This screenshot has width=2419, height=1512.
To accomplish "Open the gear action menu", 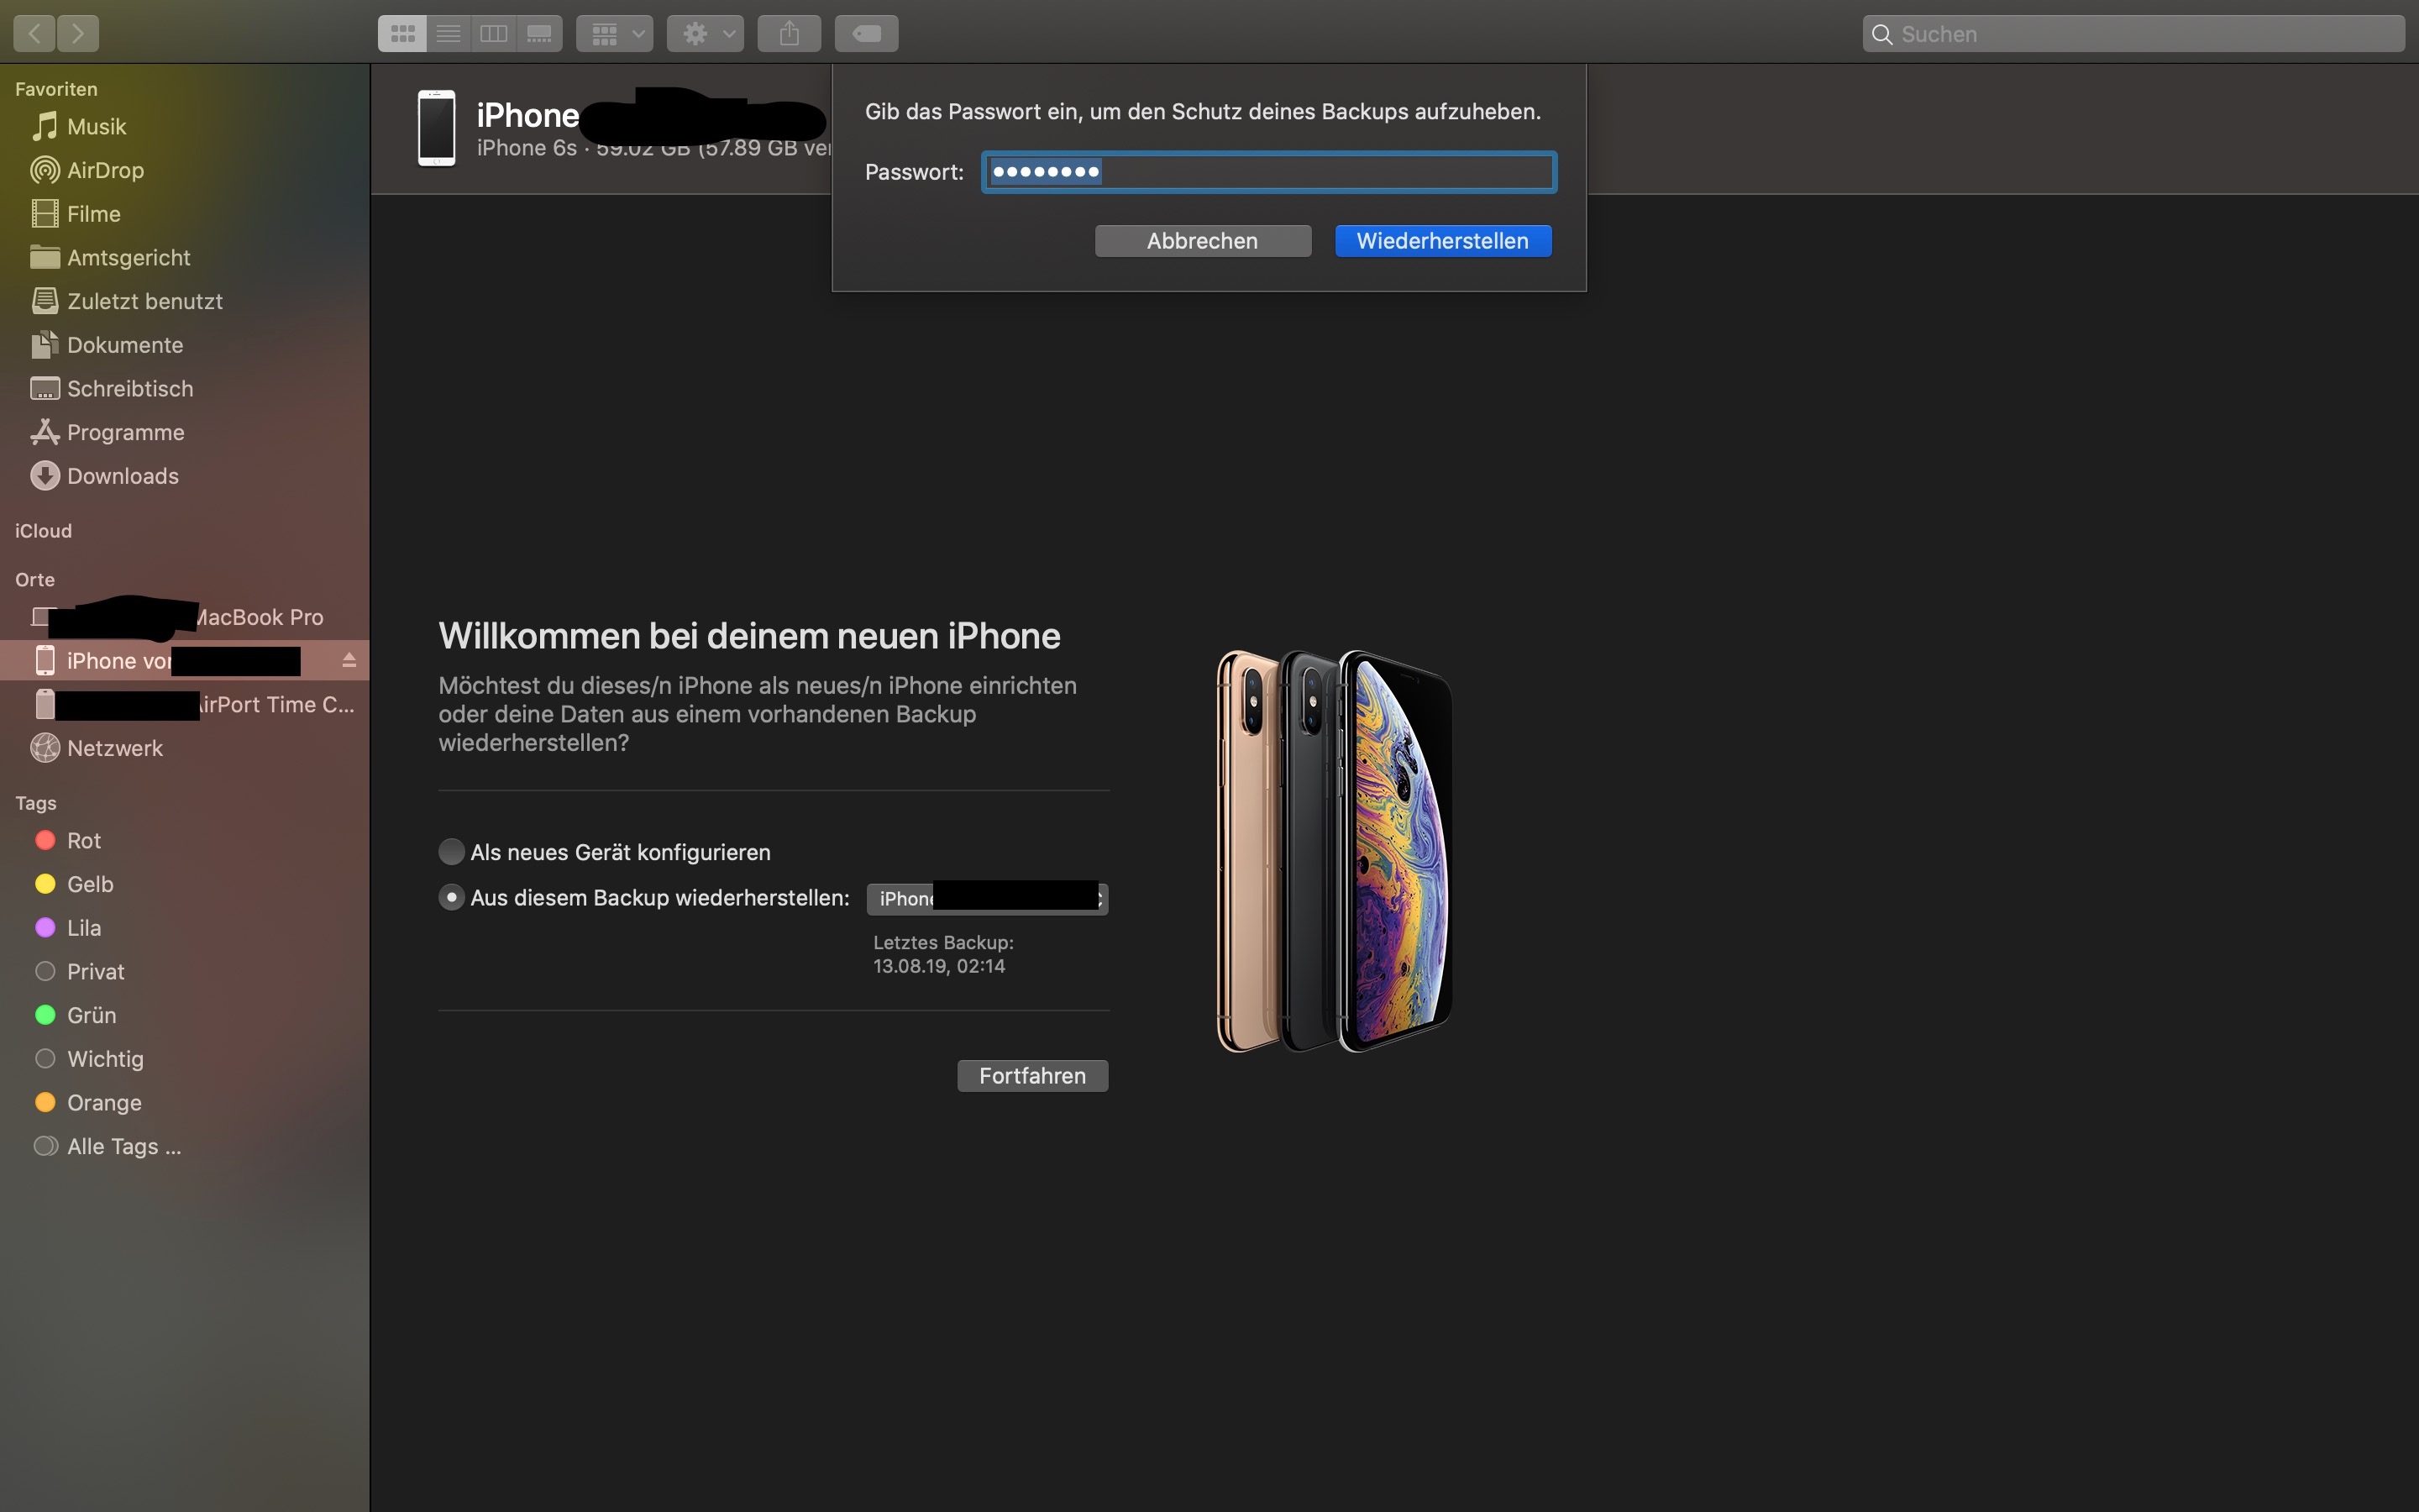I will tap(705, 34).
